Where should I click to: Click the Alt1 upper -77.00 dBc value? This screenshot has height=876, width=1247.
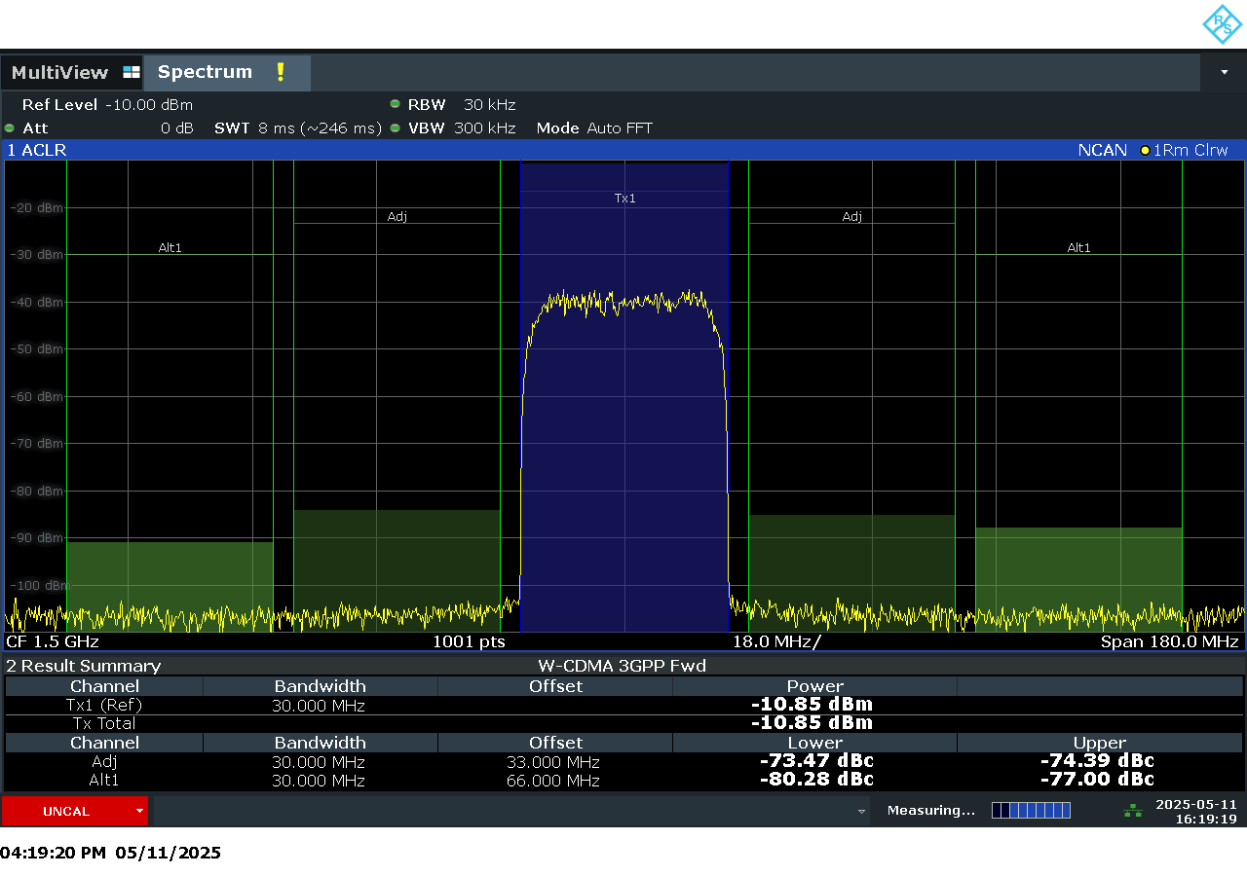(x=1097, y=779)
